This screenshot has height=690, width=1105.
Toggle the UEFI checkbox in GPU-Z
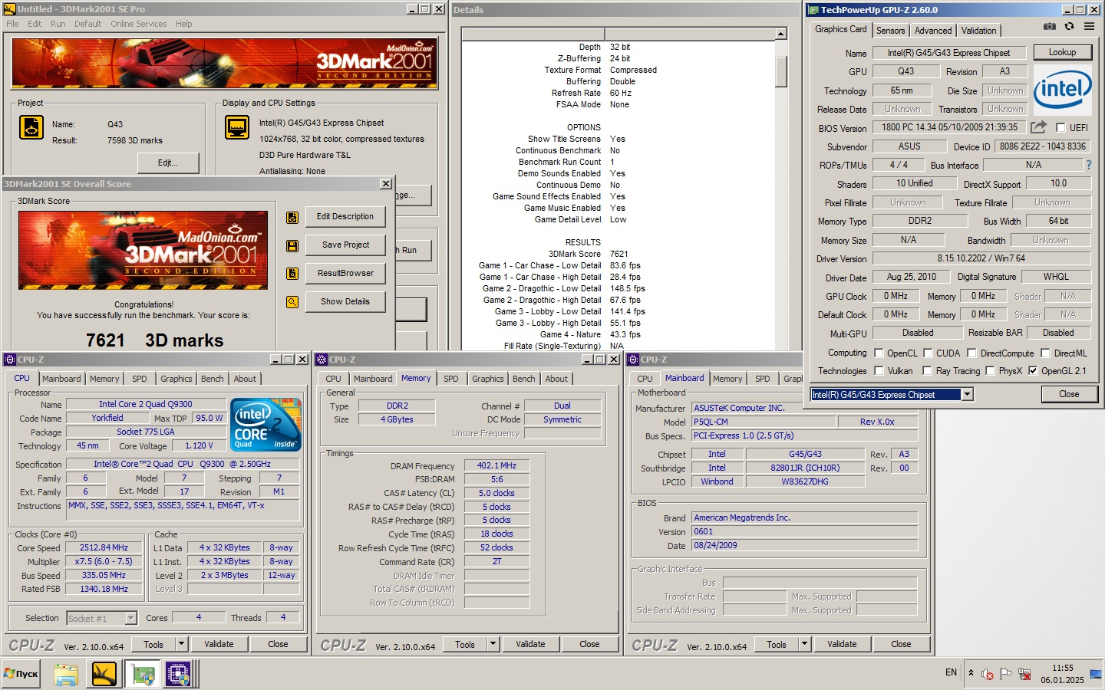click(1060, 127)
